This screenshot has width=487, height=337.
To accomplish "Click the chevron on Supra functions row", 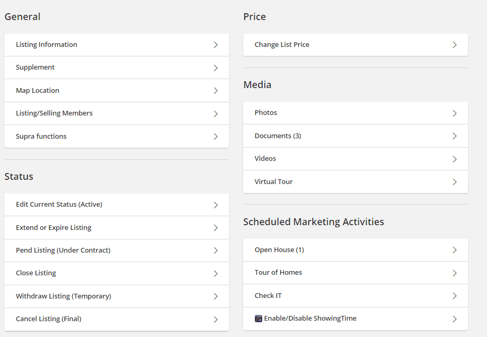I will click(216, 137).
